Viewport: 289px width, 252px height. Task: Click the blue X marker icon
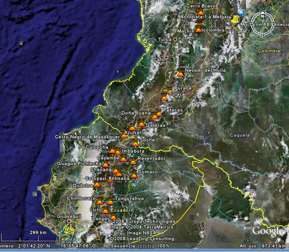(241, 12)
